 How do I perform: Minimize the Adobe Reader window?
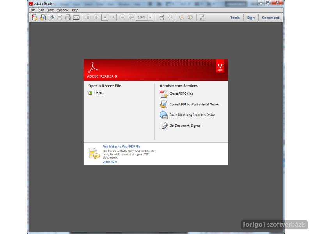[261, 3]
